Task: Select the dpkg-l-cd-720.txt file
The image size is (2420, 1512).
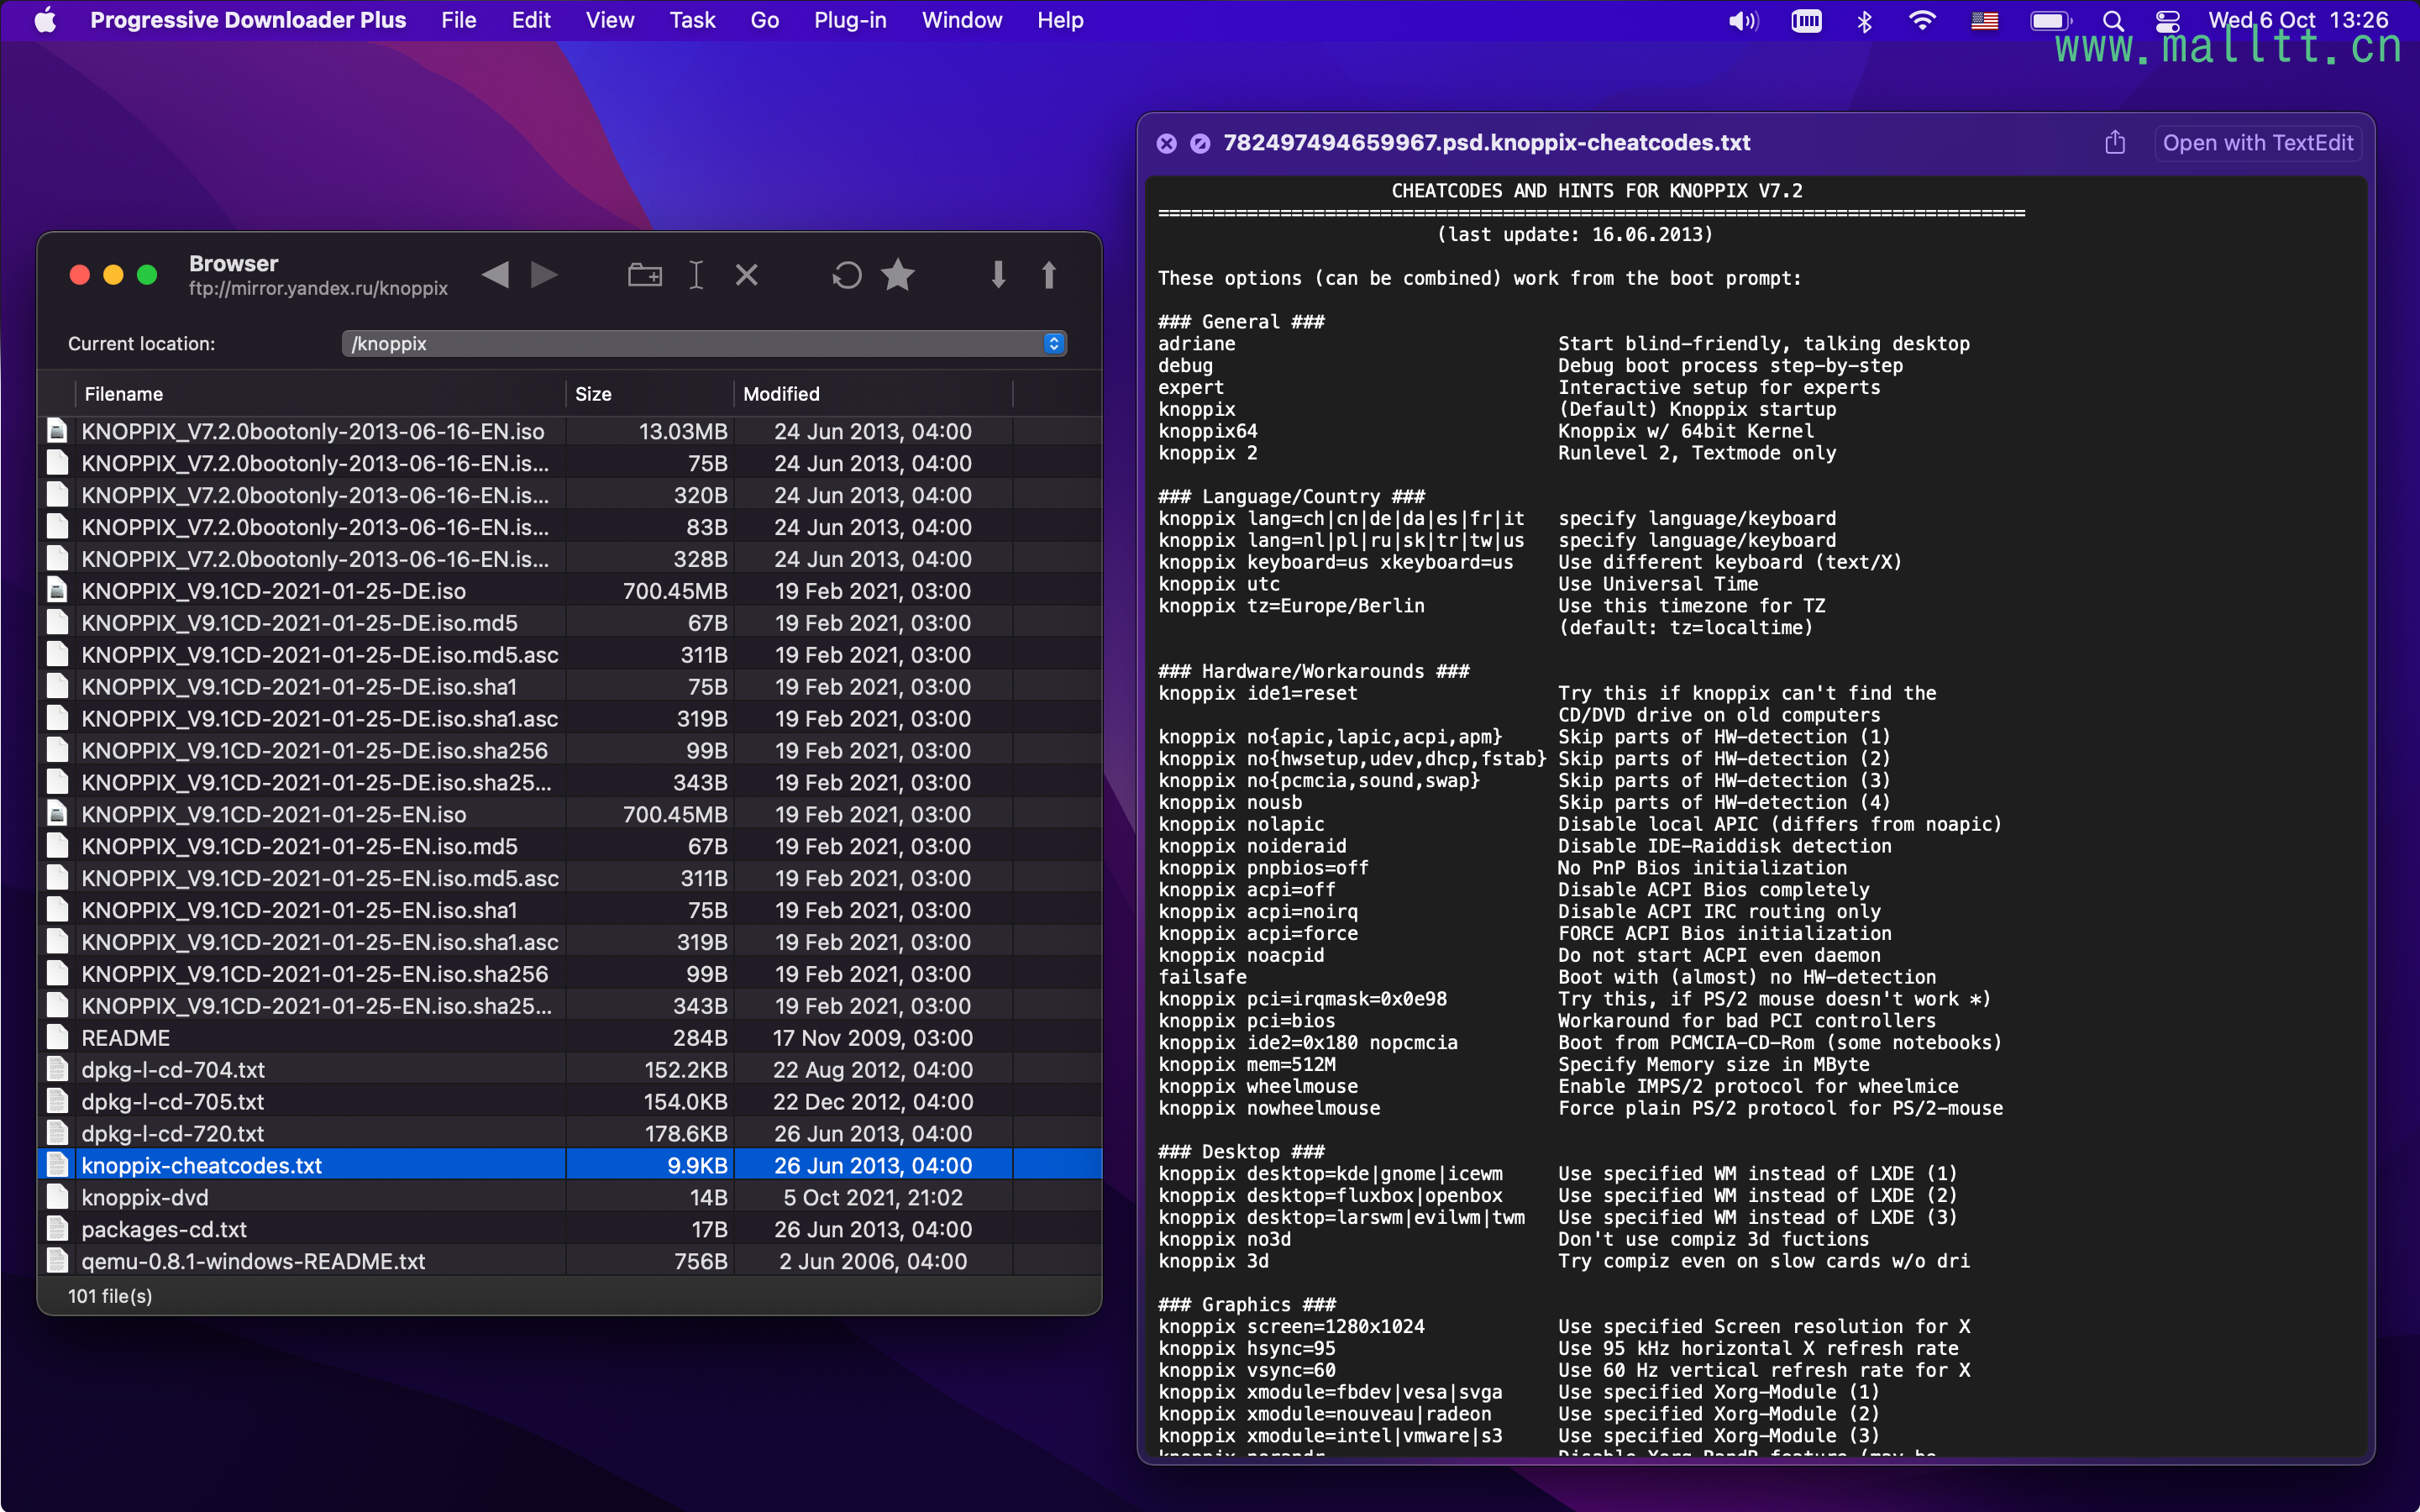Action: click(570, 1133)
